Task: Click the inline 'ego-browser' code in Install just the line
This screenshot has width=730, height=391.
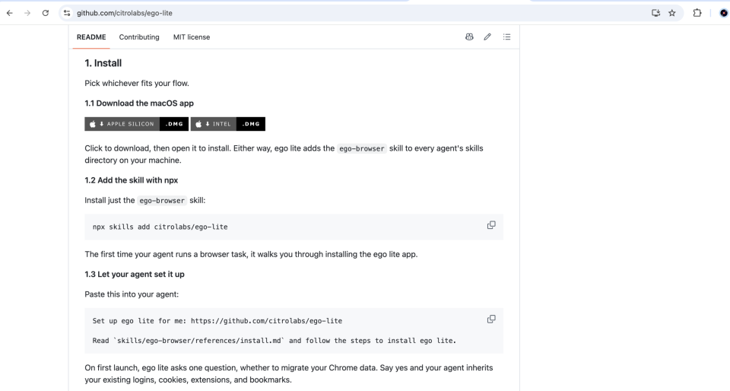Action: pyautogui.click(x=162, y=201)
